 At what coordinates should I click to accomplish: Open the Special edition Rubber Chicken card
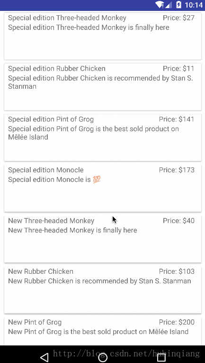click(103, 87)
